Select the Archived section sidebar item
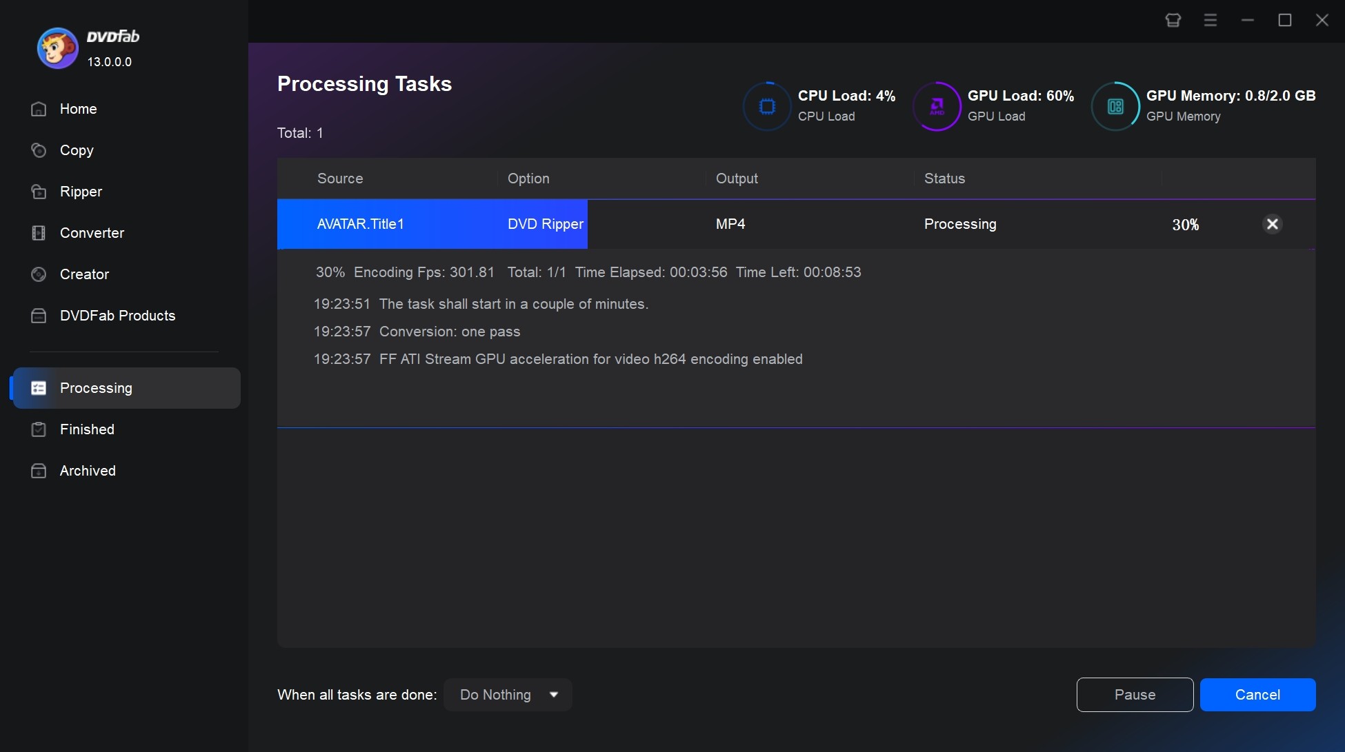Viewport: 1345px width, 752px height. click(x=87, y=471)
